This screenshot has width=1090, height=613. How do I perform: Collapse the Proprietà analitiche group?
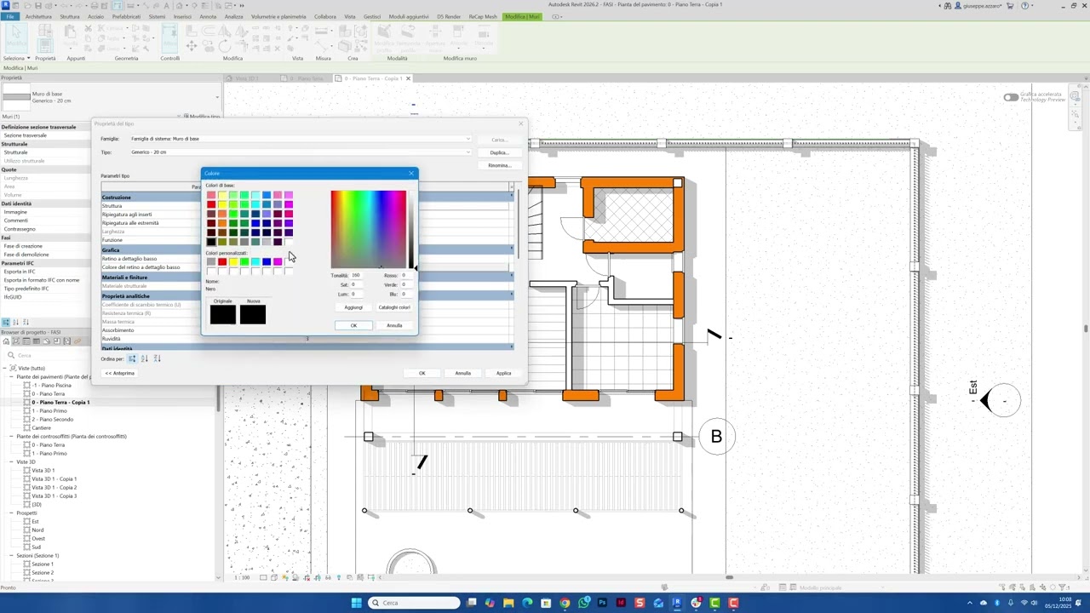click(x=512, y=295)
